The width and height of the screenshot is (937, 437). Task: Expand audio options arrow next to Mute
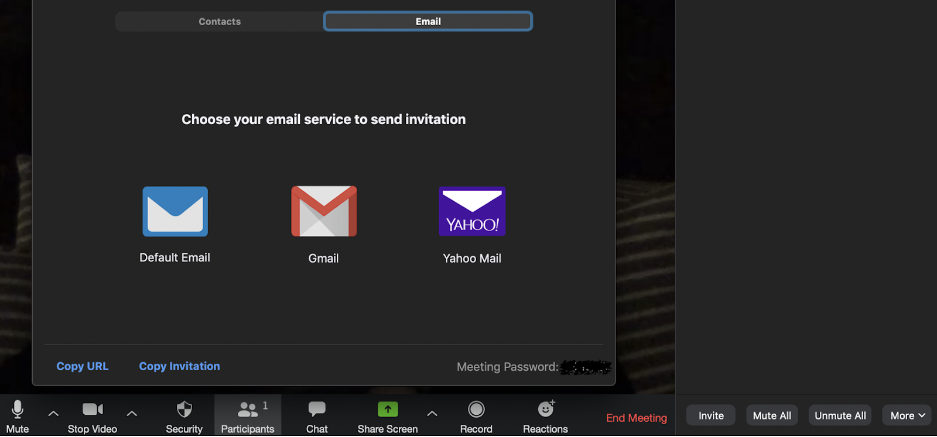pyautogui.click(x=53, y=414)
